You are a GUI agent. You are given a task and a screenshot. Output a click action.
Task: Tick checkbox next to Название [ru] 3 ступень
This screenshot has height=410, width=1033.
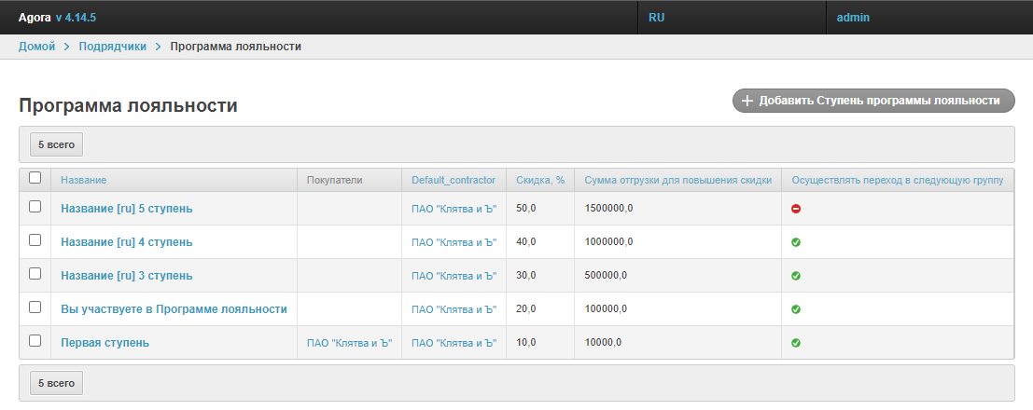click(x=35, y=274)
